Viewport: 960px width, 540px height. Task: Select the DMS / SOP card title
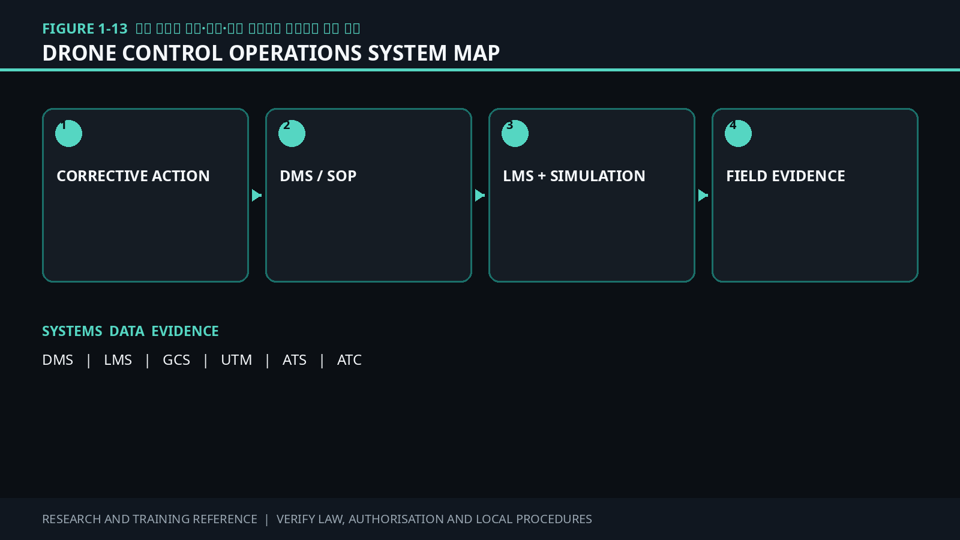318,176
